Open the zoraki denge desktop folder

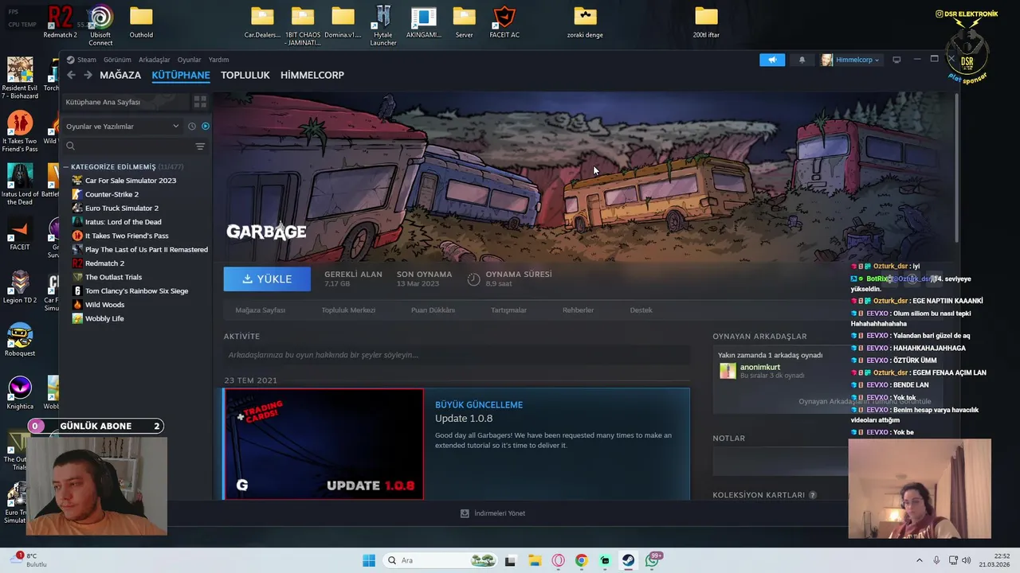click(x=585, y=23)
